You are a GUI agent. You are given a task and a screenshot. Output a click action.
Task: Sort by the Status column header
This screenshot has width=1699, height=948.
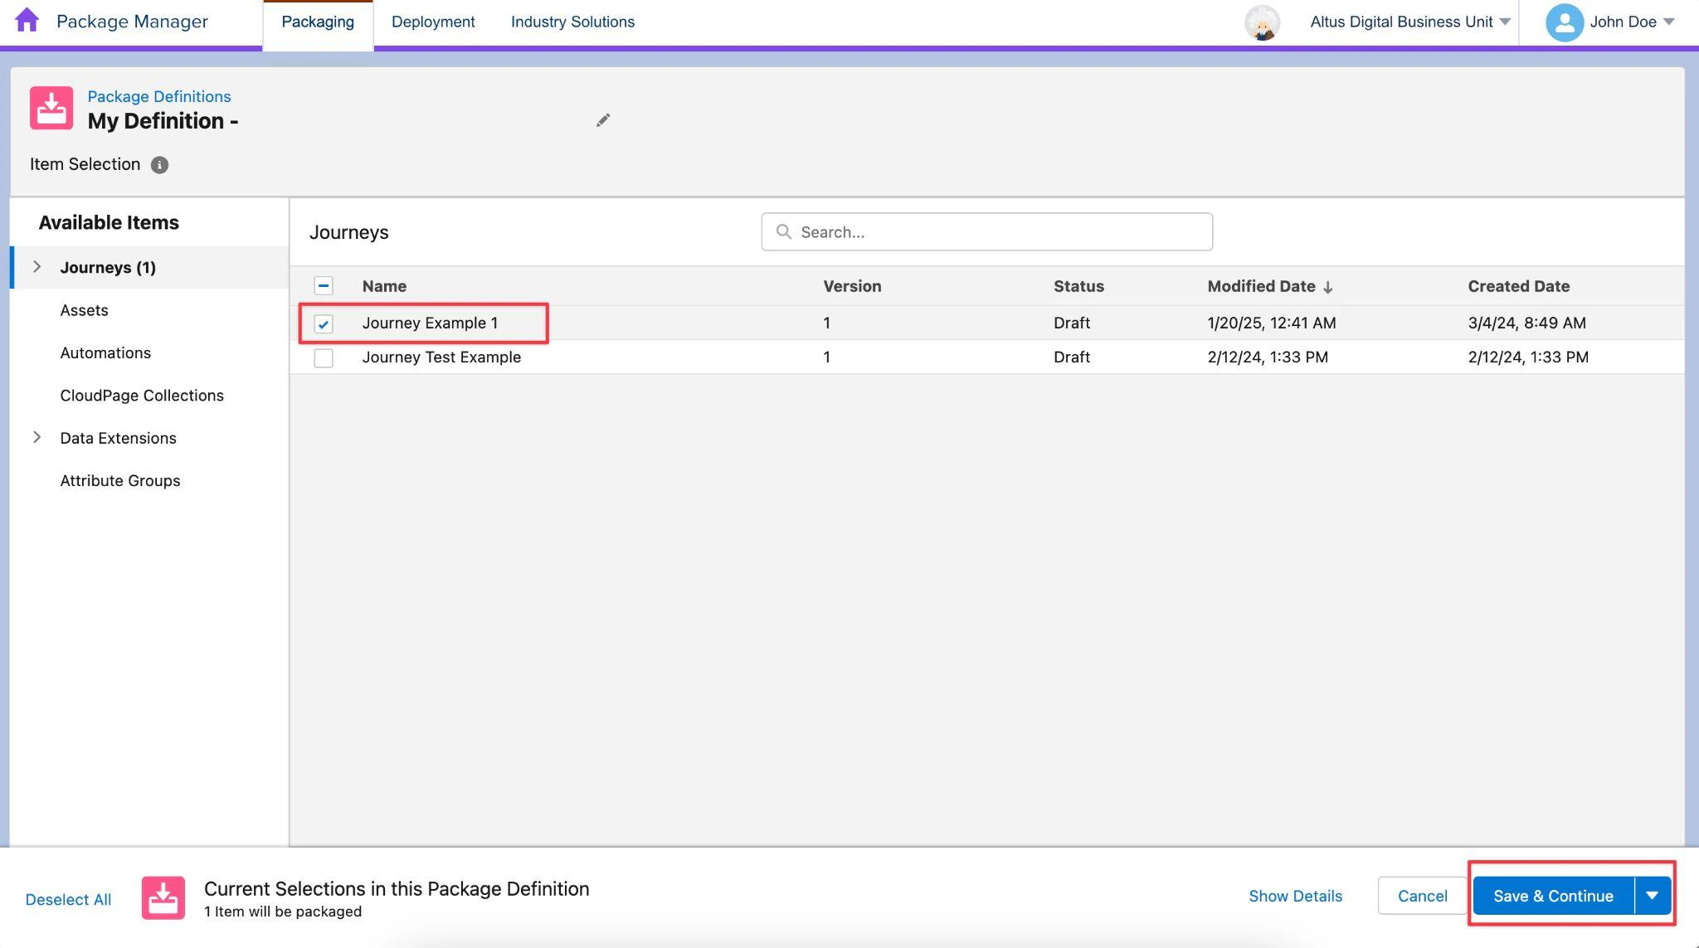click(x=1078, y=286)
